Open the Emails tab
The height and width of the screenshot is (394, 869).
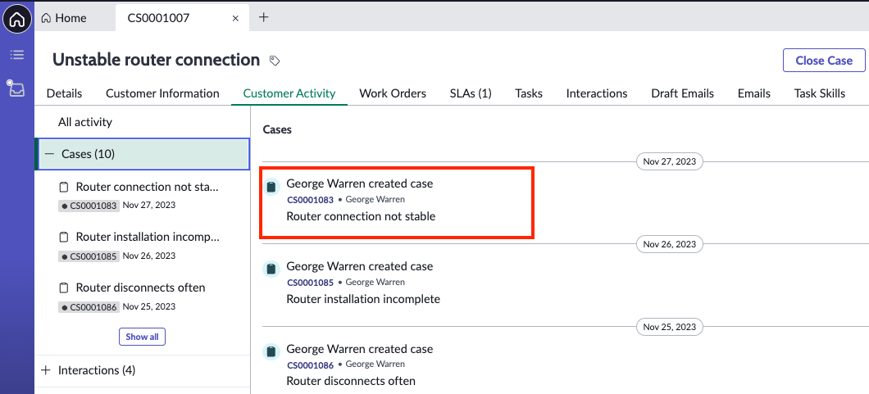753,93
